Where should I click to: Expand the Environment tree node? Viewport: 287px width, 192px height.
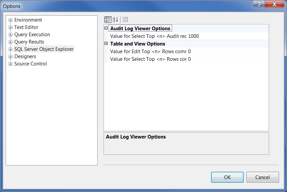coord(10,20)
